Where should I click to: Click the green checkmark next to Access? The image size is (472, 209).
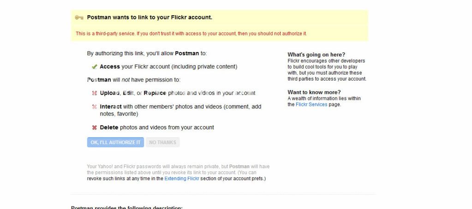coord(95,67)
